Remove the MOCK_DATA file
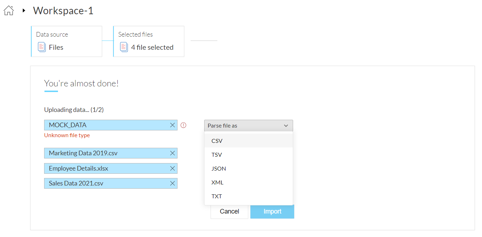This screenshot has width=482, height=237. [x=173, y=125]
